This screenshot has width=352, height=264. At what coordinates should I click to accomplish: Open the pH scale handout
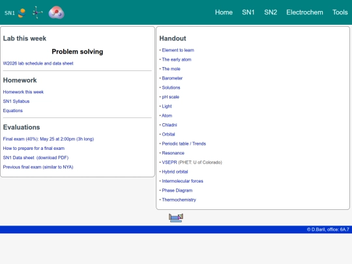tap(171, 97)
